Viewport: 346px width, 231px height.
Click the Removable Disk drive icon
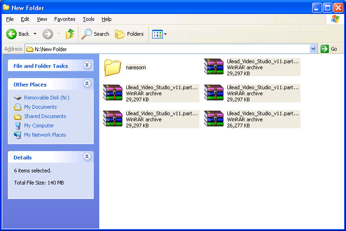point(18,98)
